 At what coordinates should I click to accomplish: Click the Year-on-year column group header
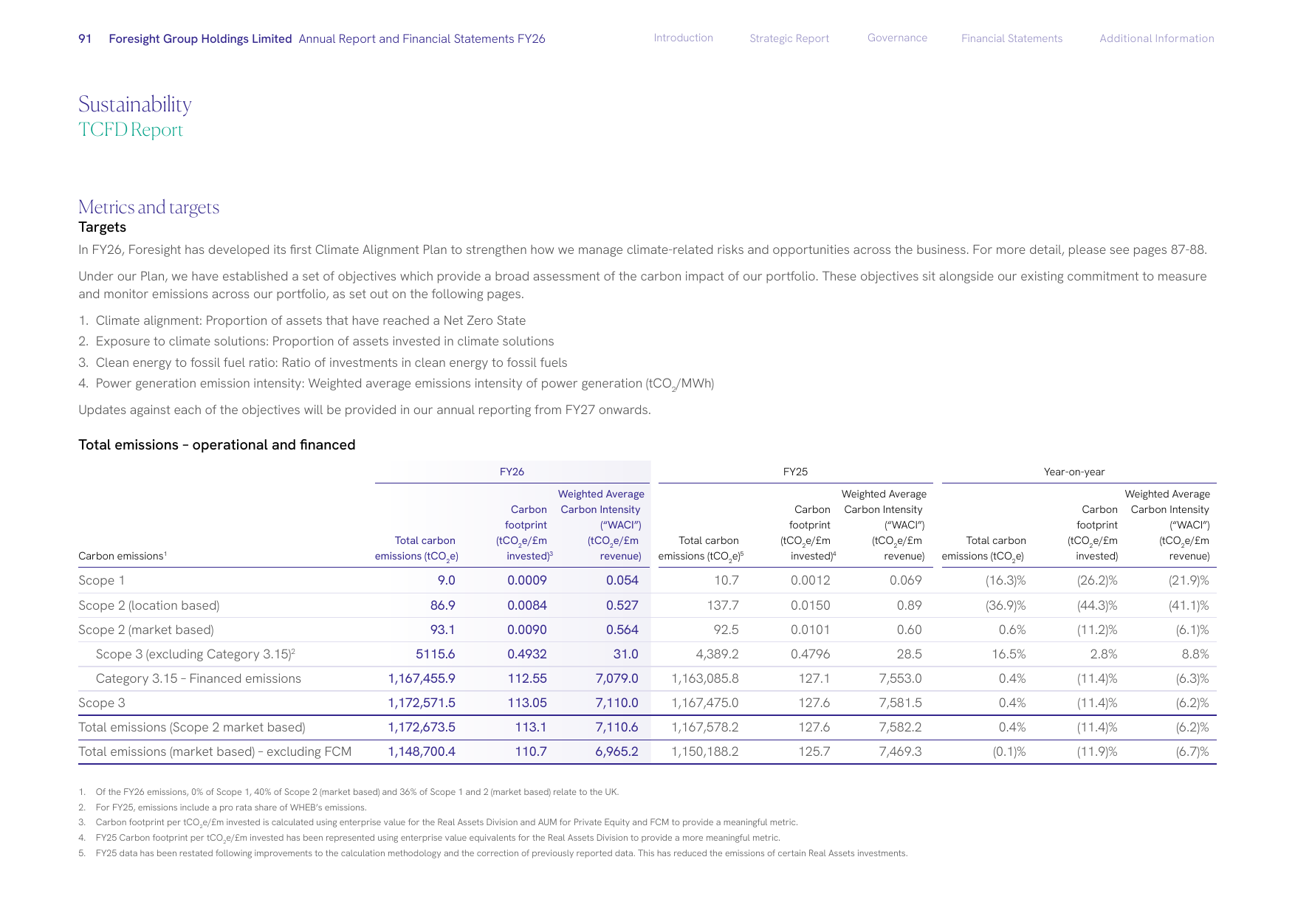click(x=1074, y=472)
